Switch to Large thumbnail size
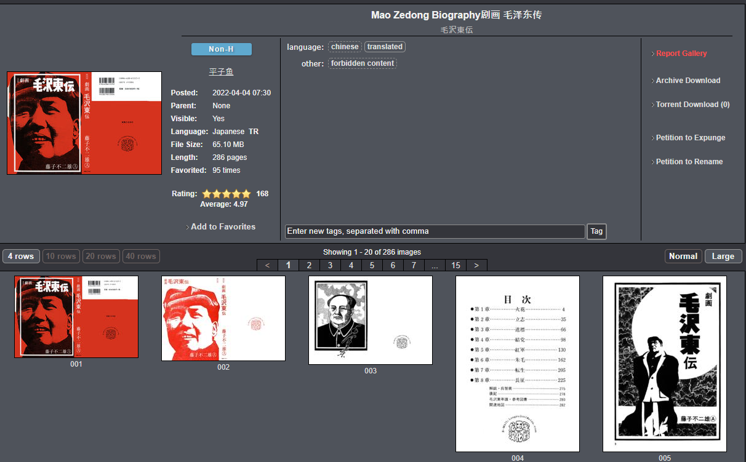Screen dimensions: 746x462 click(723, 257)
